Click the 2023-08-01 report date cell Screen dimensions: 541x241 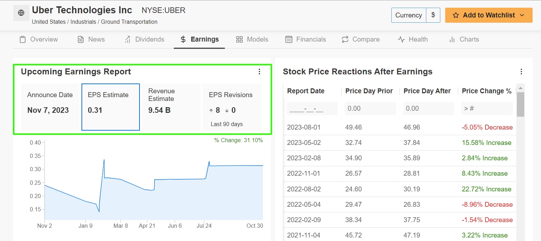point(304,127)
